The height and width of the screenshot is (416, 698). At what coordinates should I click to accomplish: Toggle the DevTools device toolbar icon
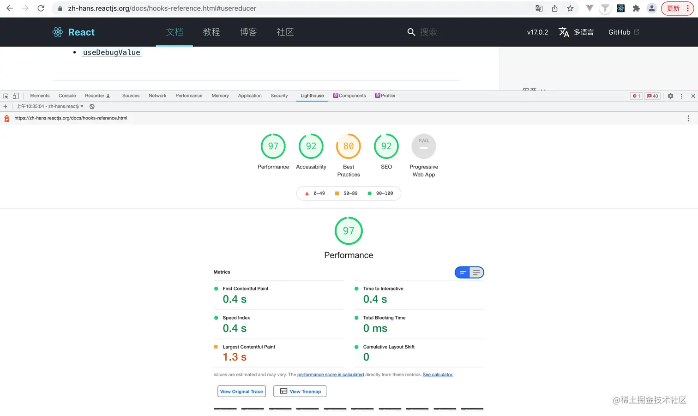pos(16,96)
